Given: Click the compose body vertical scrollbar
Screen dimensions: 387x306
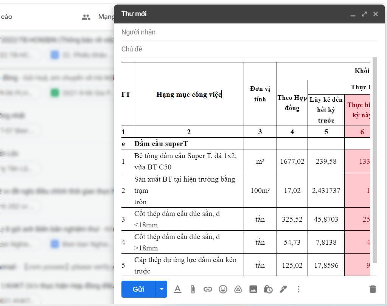Looking at the screenshot, I should pos(375,160).
